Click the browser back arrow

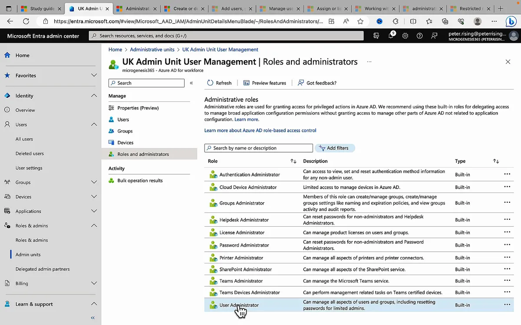click(x=10, y=21)
